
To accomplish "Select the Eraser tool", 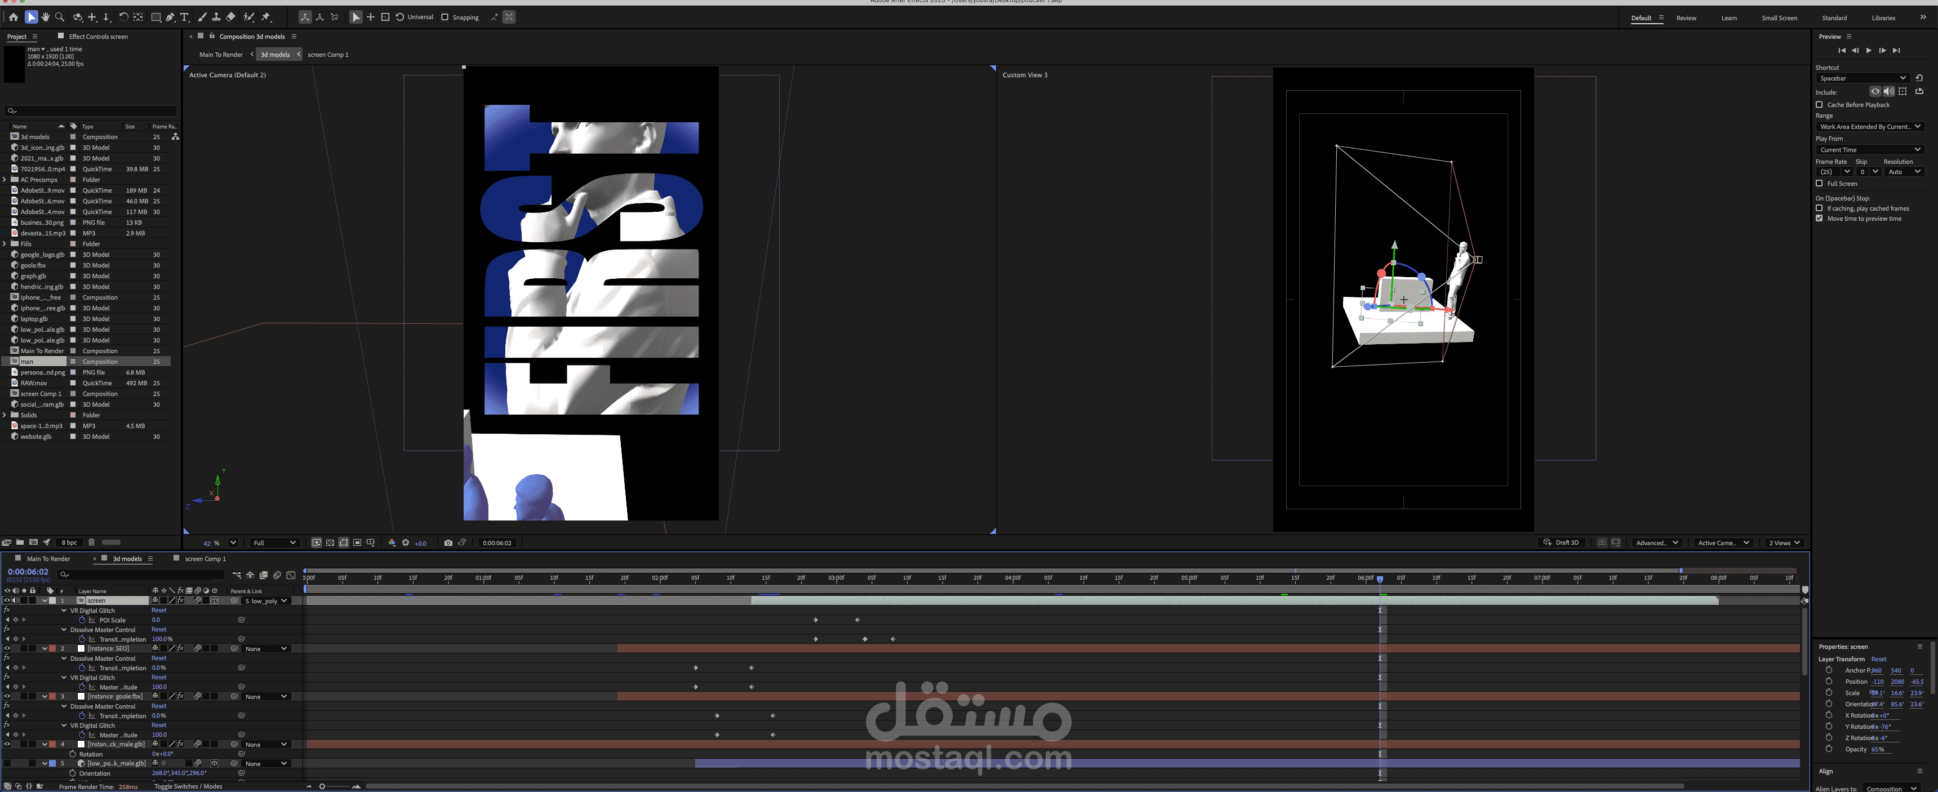I will point(231,16).
